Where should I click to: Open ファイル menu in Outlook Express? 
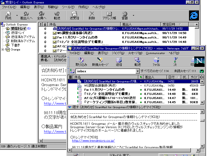[9, 7]
